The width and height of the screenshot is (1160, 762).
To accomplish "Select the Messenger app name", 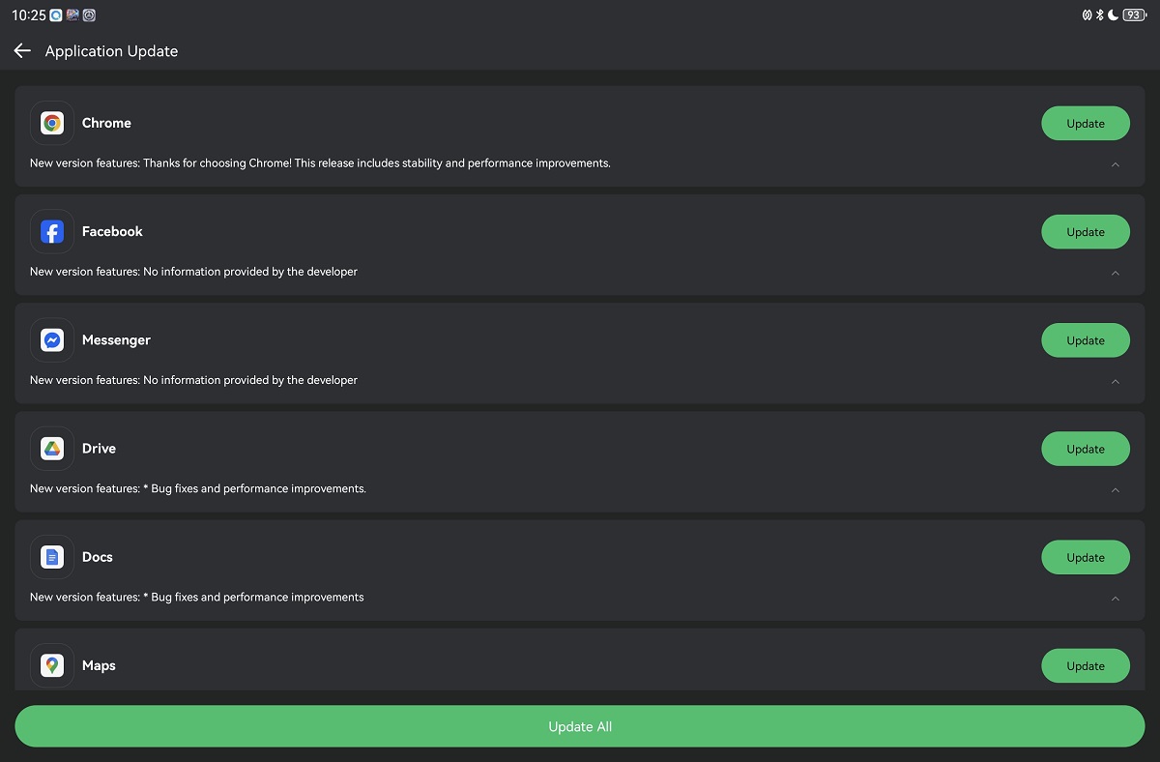I will click(x=116, y=339).
